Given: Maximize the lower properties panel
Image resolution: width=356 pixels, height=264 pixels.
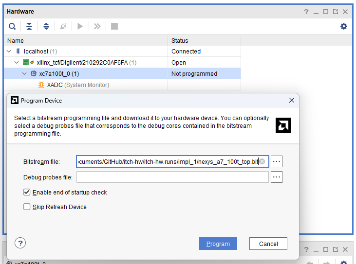Looking at the screenshot, I should pyautogui.click(x=326, y=249).
